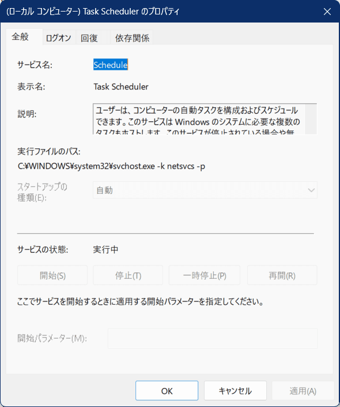Click the 適用(A) button
Viewport: 340px width, 407px height.
(x=303, y=391)
